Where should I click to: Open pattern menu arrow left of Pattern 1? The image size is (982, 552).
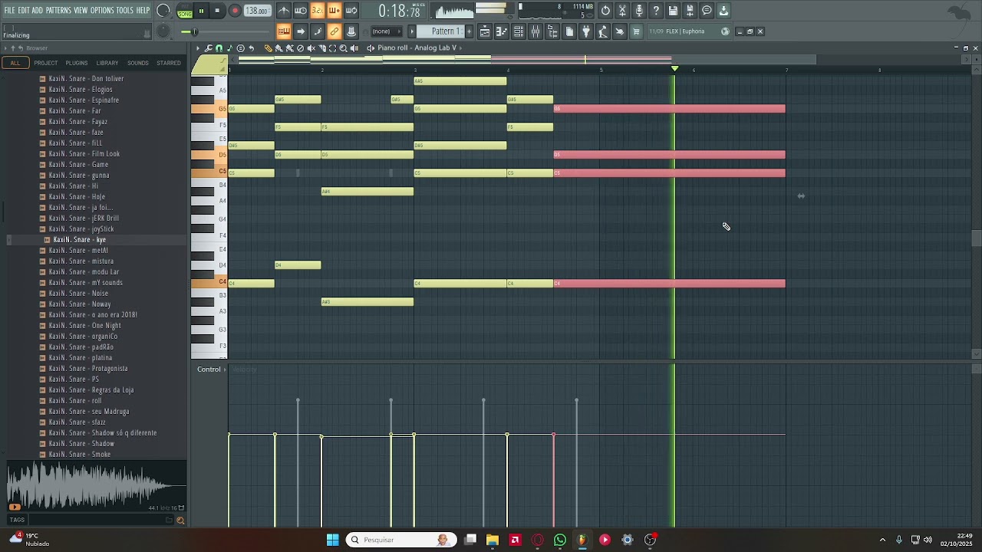[x=412, y=31]
